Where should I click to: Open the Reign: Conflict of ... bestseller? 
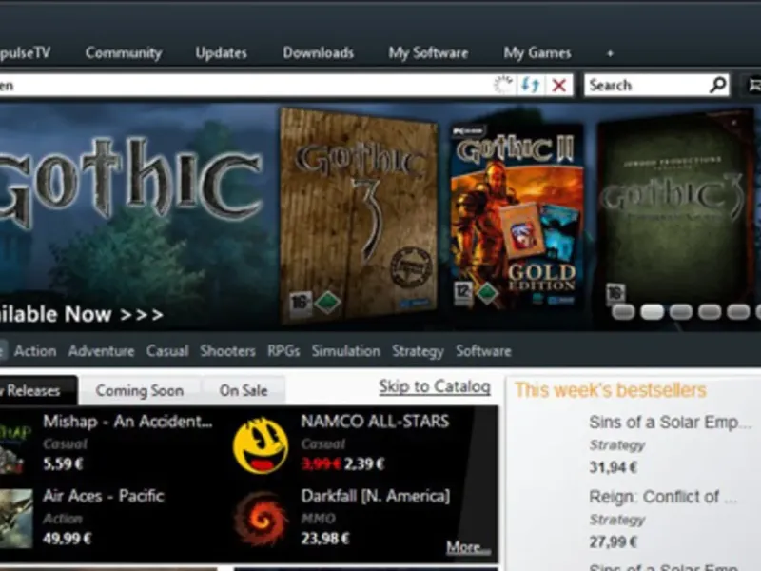tap(663, 497)
